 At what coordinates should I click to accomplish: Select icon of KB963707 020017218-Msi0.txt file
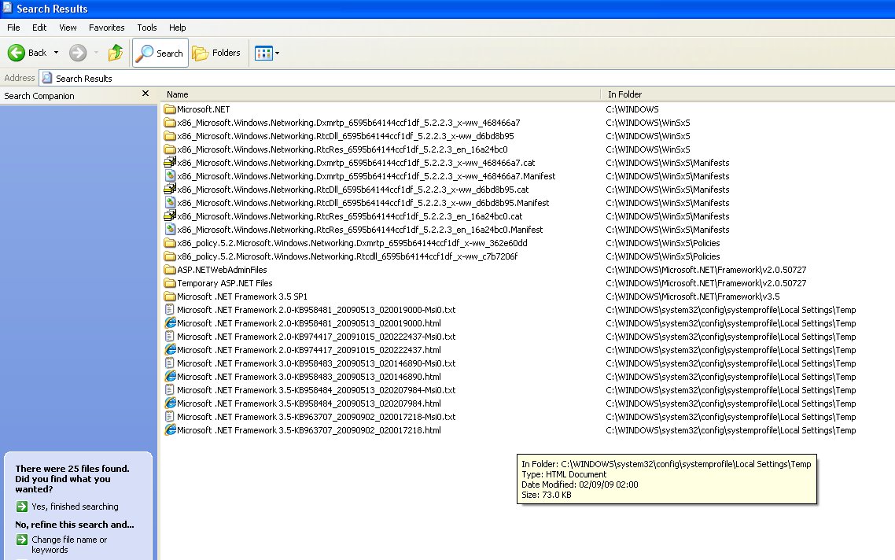[x=170, y=417]
